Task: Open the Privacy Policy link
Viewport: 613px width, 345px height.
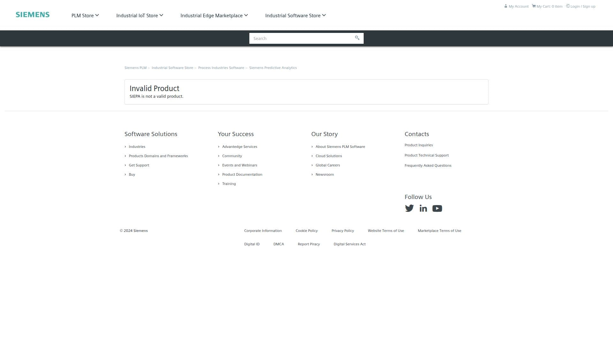Action: pos(343,231)
